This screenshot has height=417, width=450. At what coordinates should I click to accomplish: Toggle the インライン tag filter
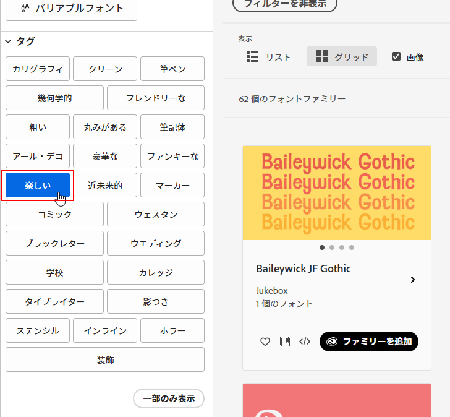pos(105,330)
